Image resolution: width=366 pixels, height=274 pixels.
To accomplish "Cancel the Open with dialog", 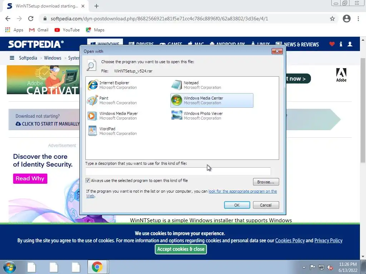I will coord(266,205).
